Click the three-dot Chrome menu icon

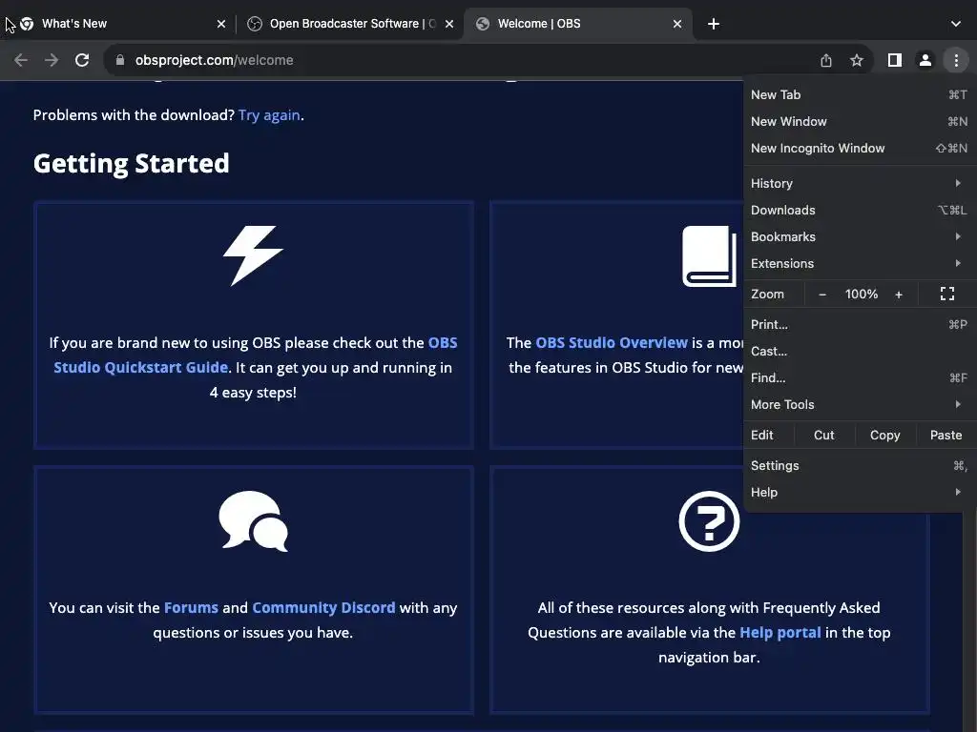[x=956, y=60]
